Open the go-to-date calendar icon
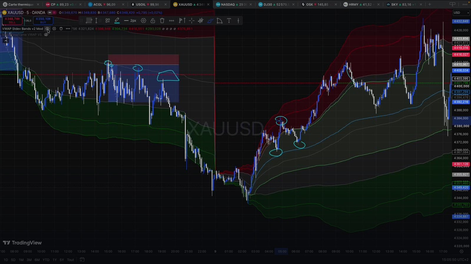471x264 pixels. click(82, 260)
